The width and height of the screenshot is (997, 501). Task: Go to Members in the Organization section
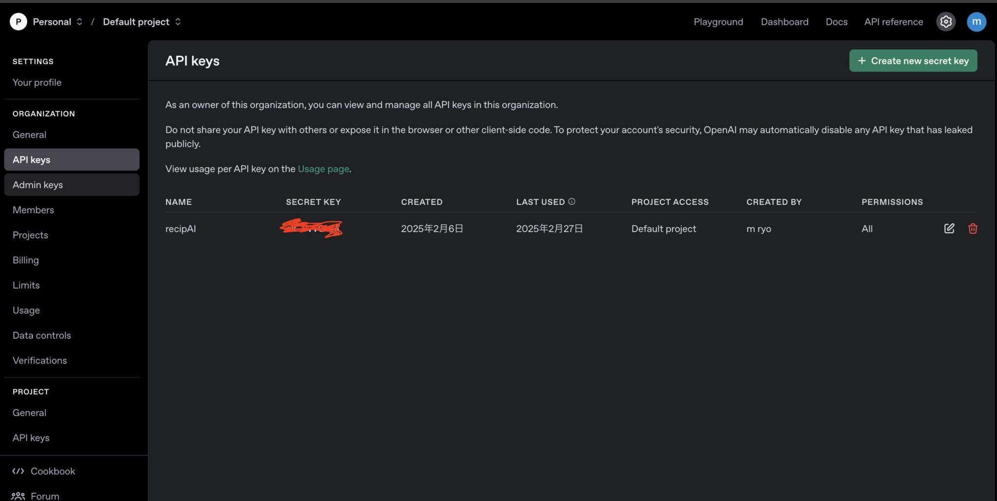coord(33,210)
